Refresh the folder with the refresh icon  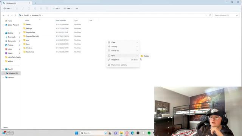pyautogui.click(x=210, y=15)
